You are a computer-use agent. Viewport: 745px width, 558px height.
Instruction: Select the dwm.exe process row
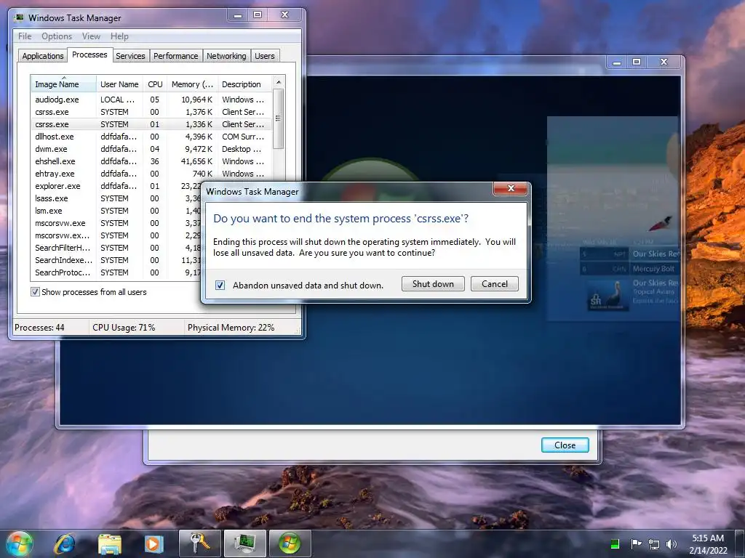(x=151, y=149)
